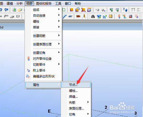Open the 帮助 menu

pos(78,4)
